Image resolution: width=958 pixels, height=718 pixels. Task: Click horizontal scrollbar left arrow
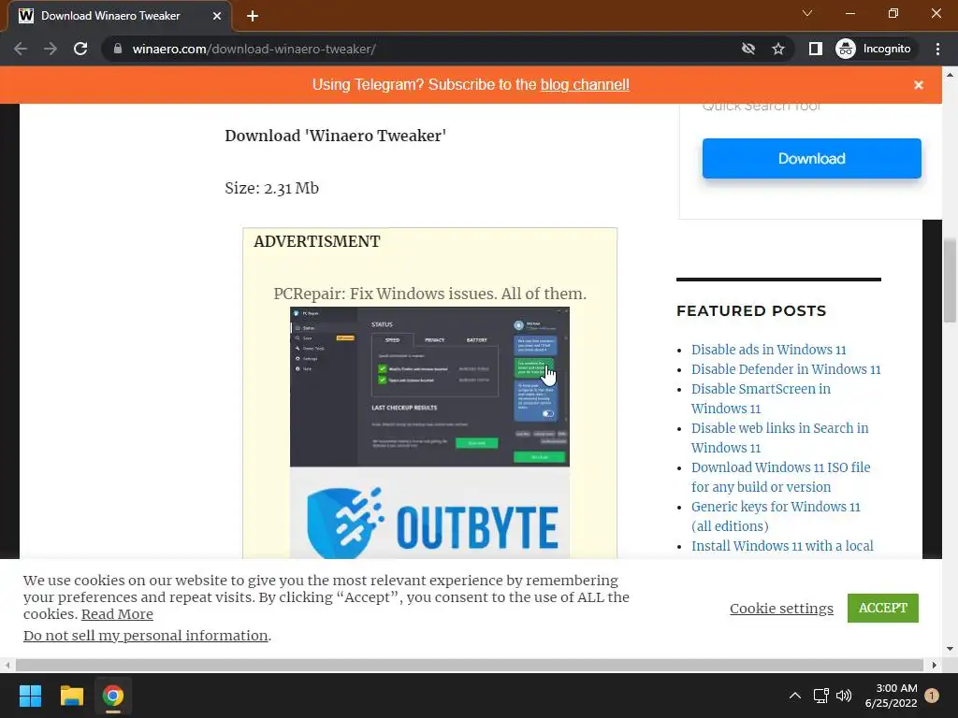click(7, 665)
